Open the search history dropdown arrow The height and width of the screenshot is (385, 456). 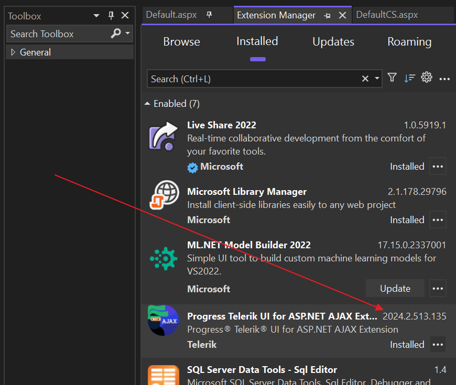point(376,79)
